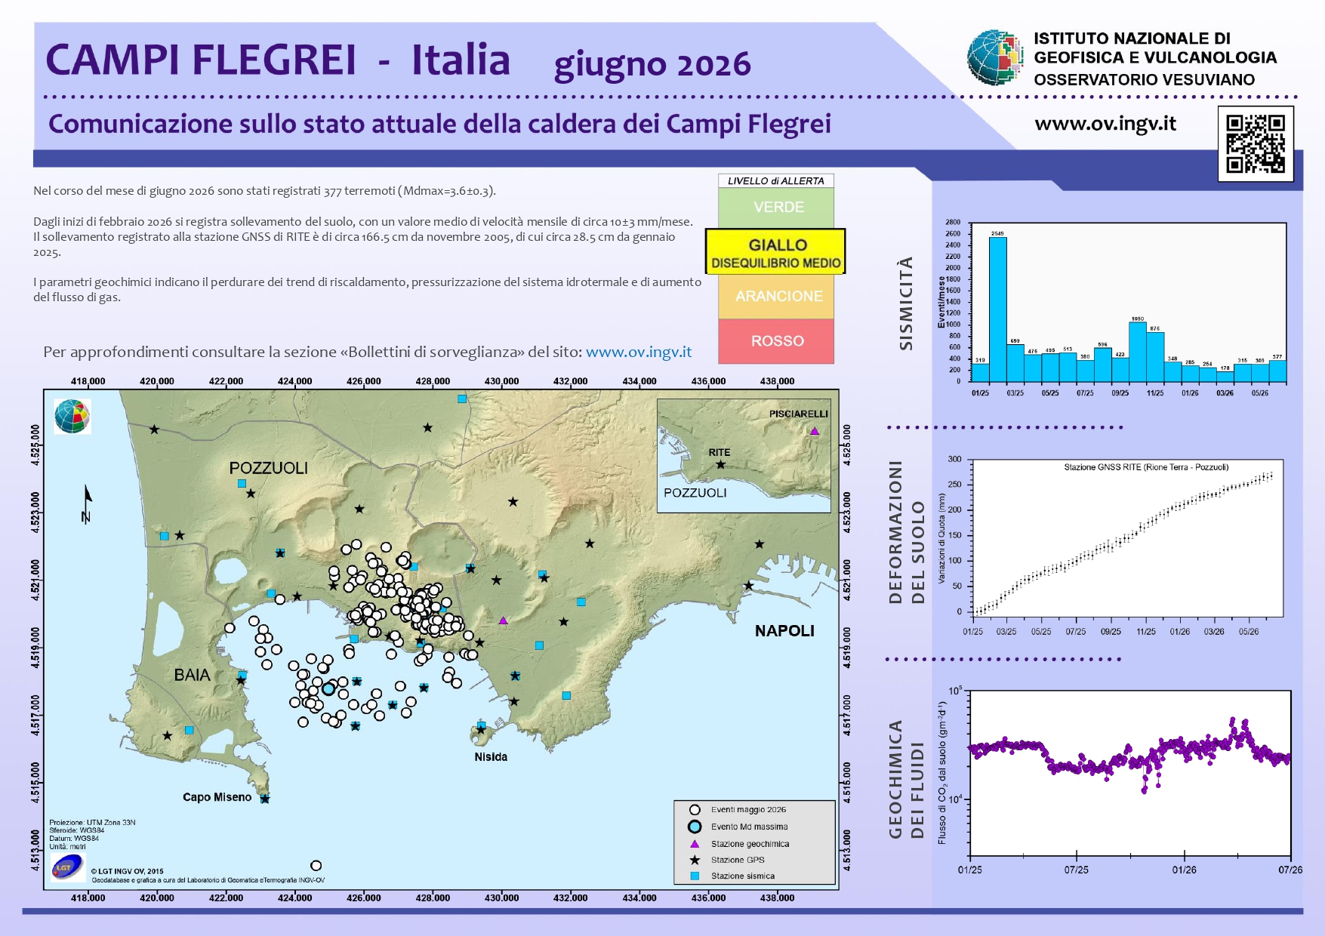Click the 'BAIA' map label

pyautogui.click(x=192, y=675)
